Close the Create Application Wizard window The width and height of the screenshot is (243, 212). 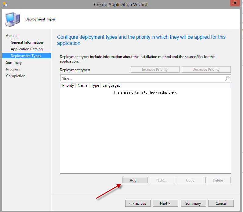pos(234,4)
